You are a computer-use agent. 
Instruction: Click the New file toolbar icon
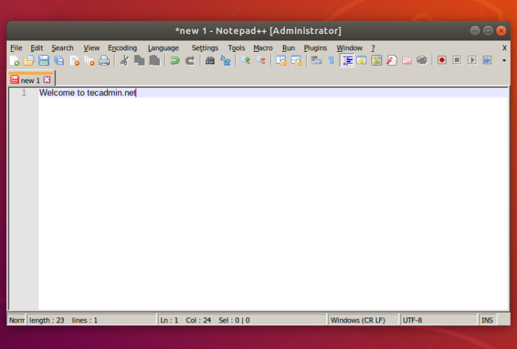pos(14,61)
